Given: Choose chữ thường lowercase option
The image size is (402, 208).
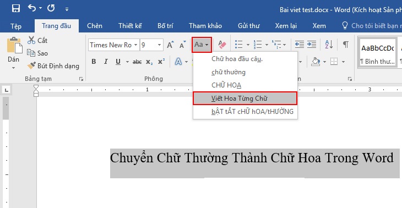Looking at the screenshot, I should [245, 72].
